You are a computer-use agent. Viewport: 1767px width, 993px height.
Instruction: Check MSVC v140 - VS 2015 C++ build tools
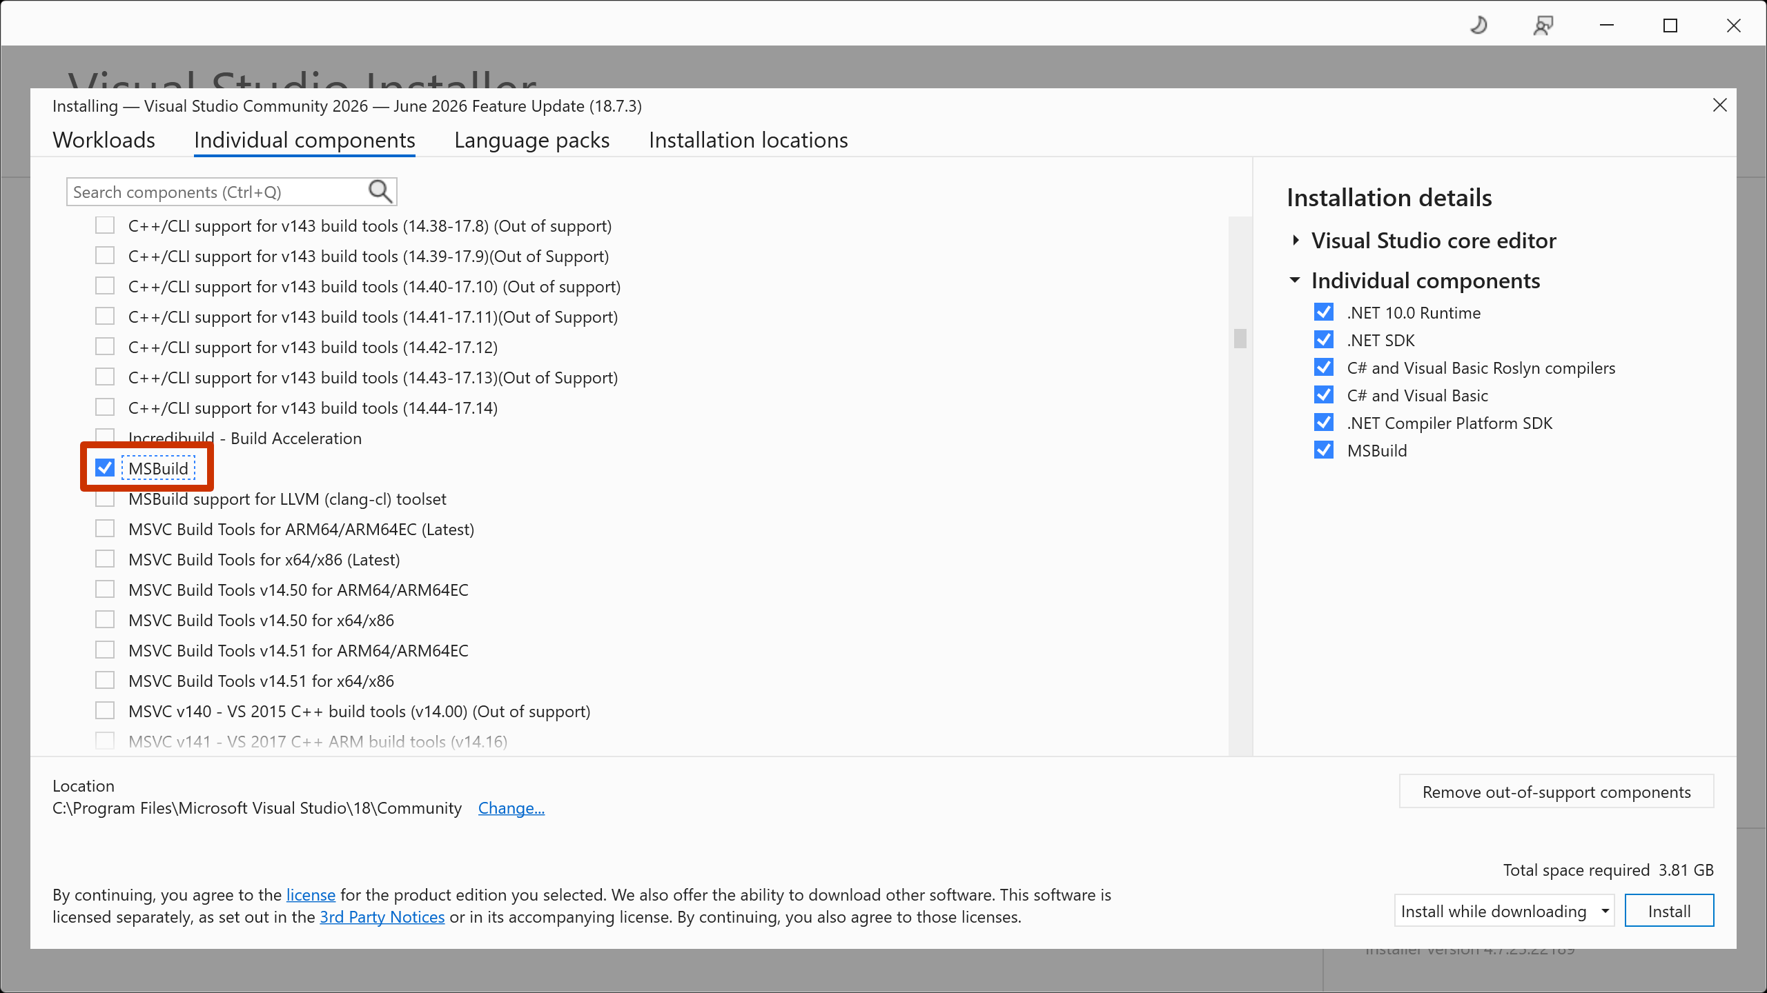(x=105, y=711)
